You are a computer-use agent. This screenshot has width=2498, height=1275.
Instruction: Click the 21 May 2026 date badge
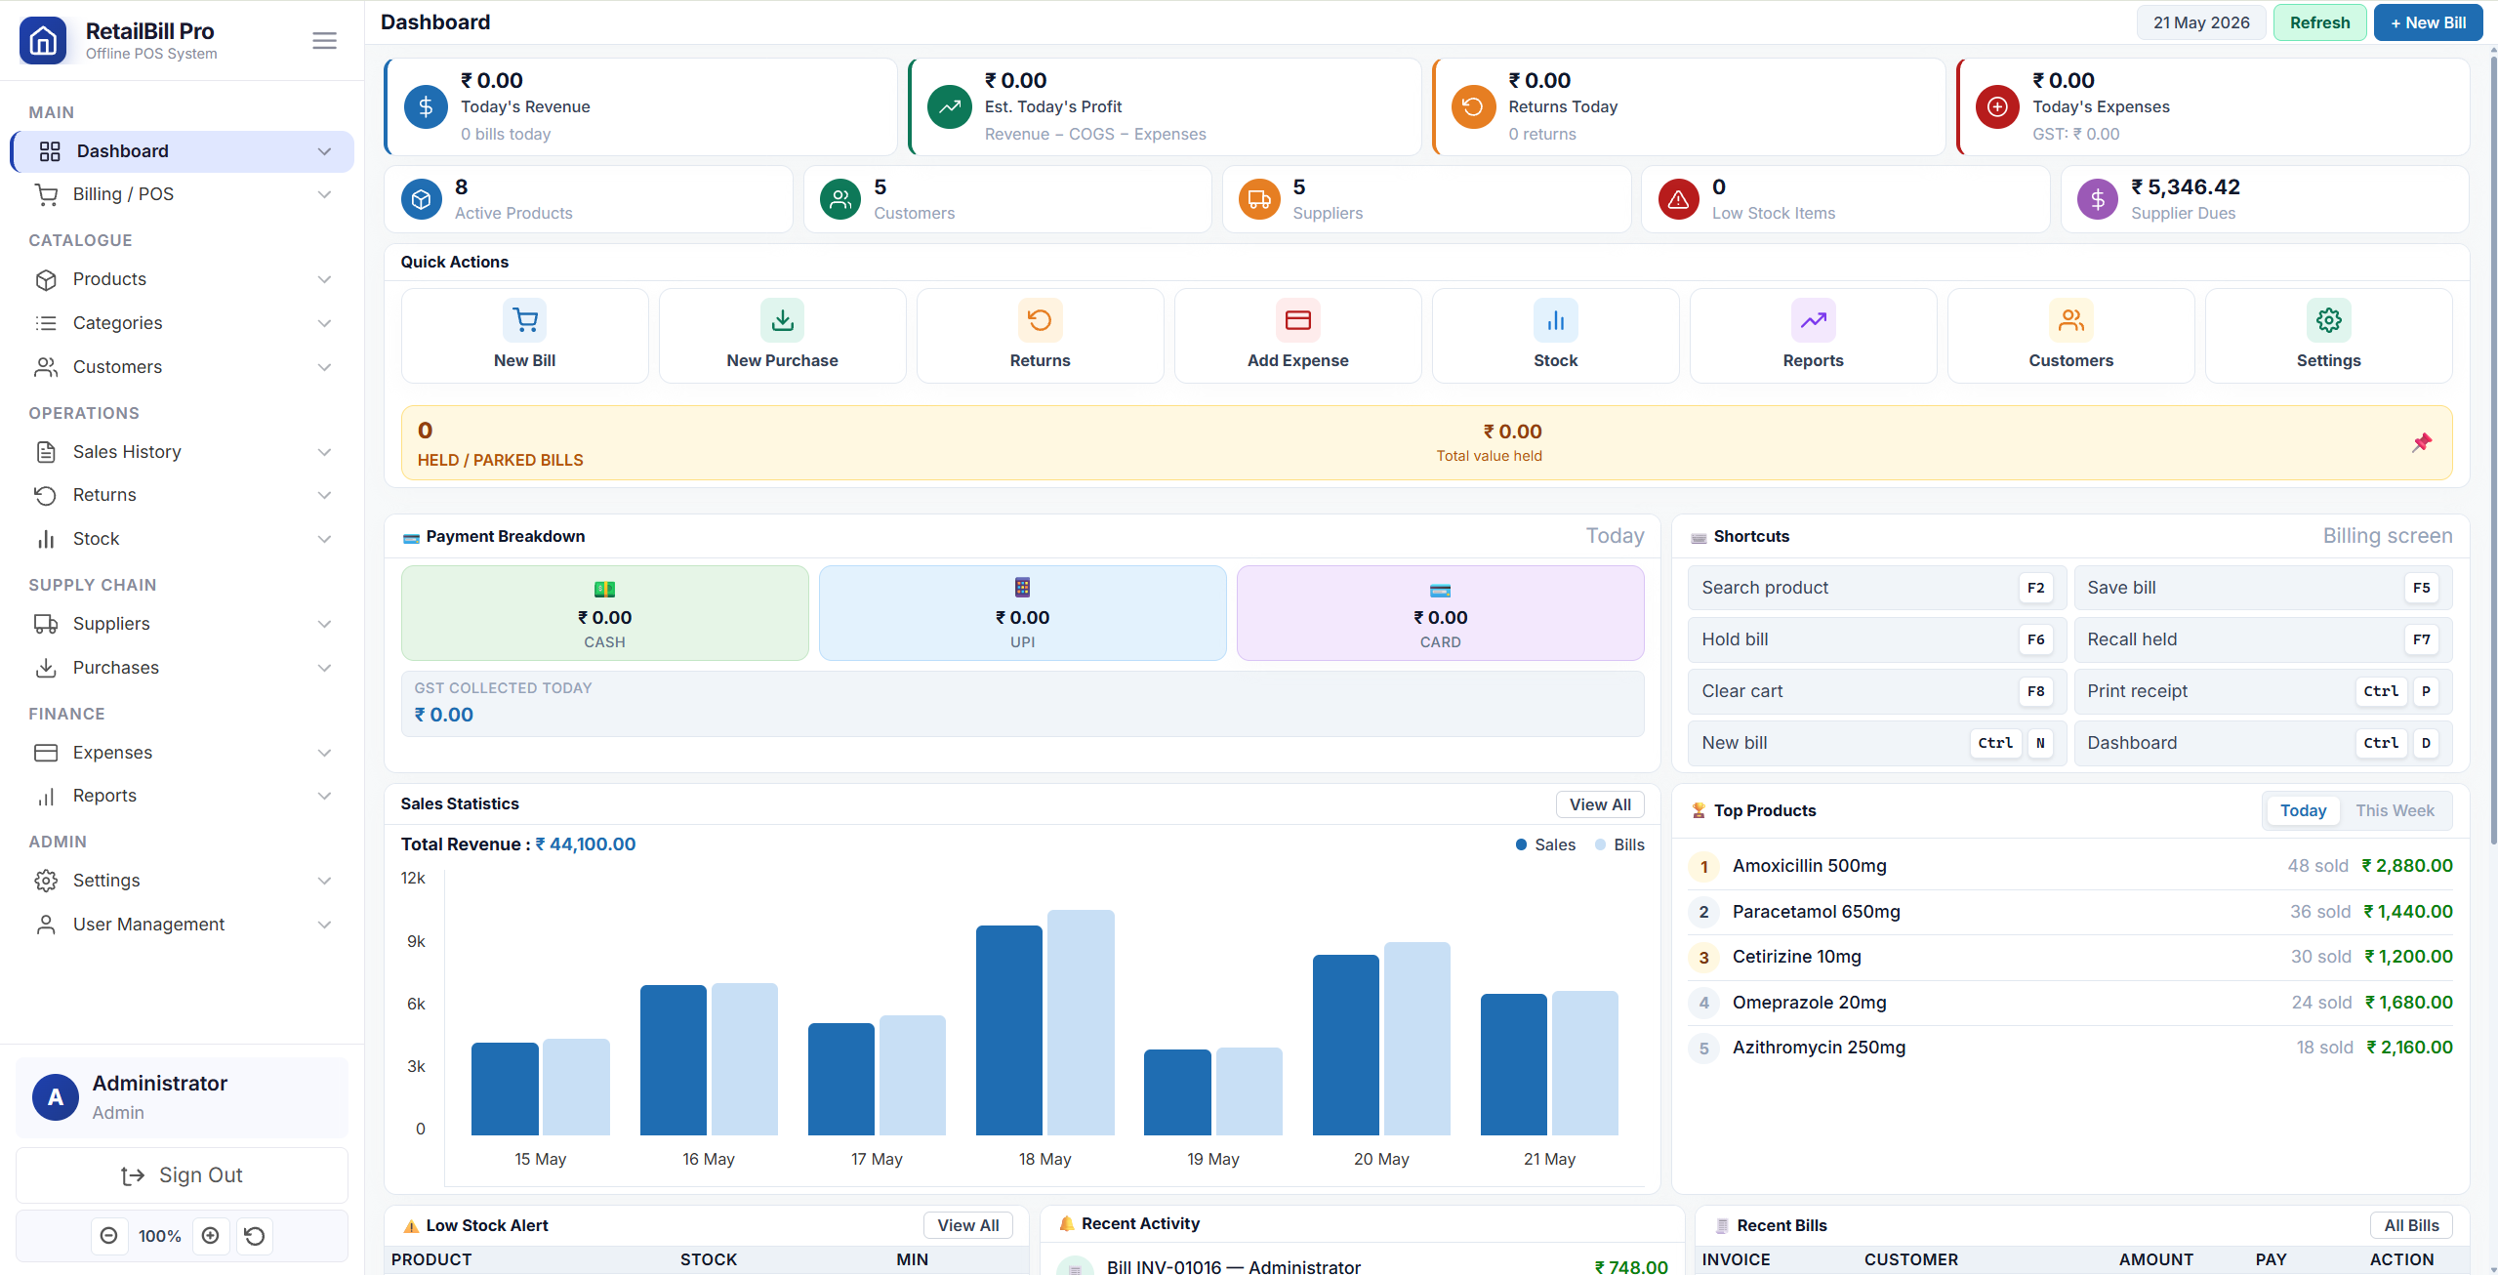pos(2201,22)
